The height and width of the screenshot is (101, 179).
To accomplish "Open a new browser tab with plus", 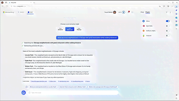I will pyautogui.click(x=34, y=3).
